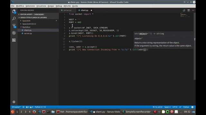This screenshot has width=206, height=115.
Task: Switch to workspace 3 on the taskbar
Action: click(x=25, y=112)
